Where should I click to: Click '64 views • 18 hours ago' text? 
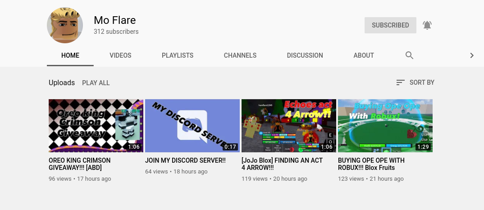click(x=176, y=171)
